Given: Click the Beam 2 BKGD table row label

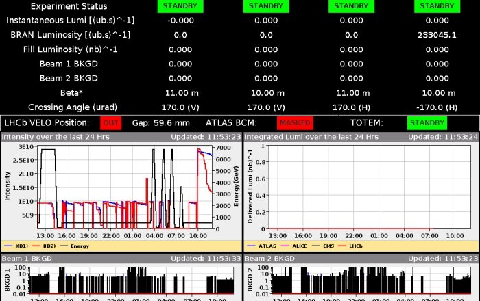Looking at the screenshot, I should (69, 78).
